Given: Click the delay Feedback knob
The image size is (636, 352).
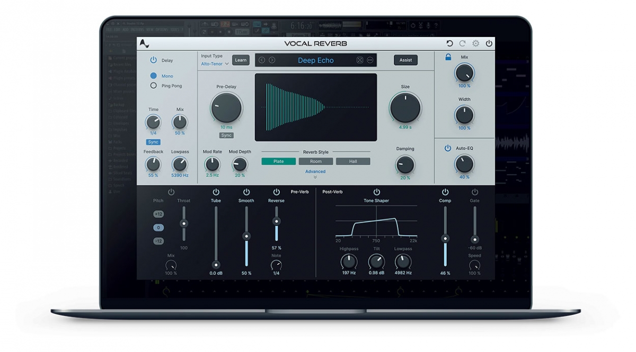Looking at the screenshot, I should 153,164.
